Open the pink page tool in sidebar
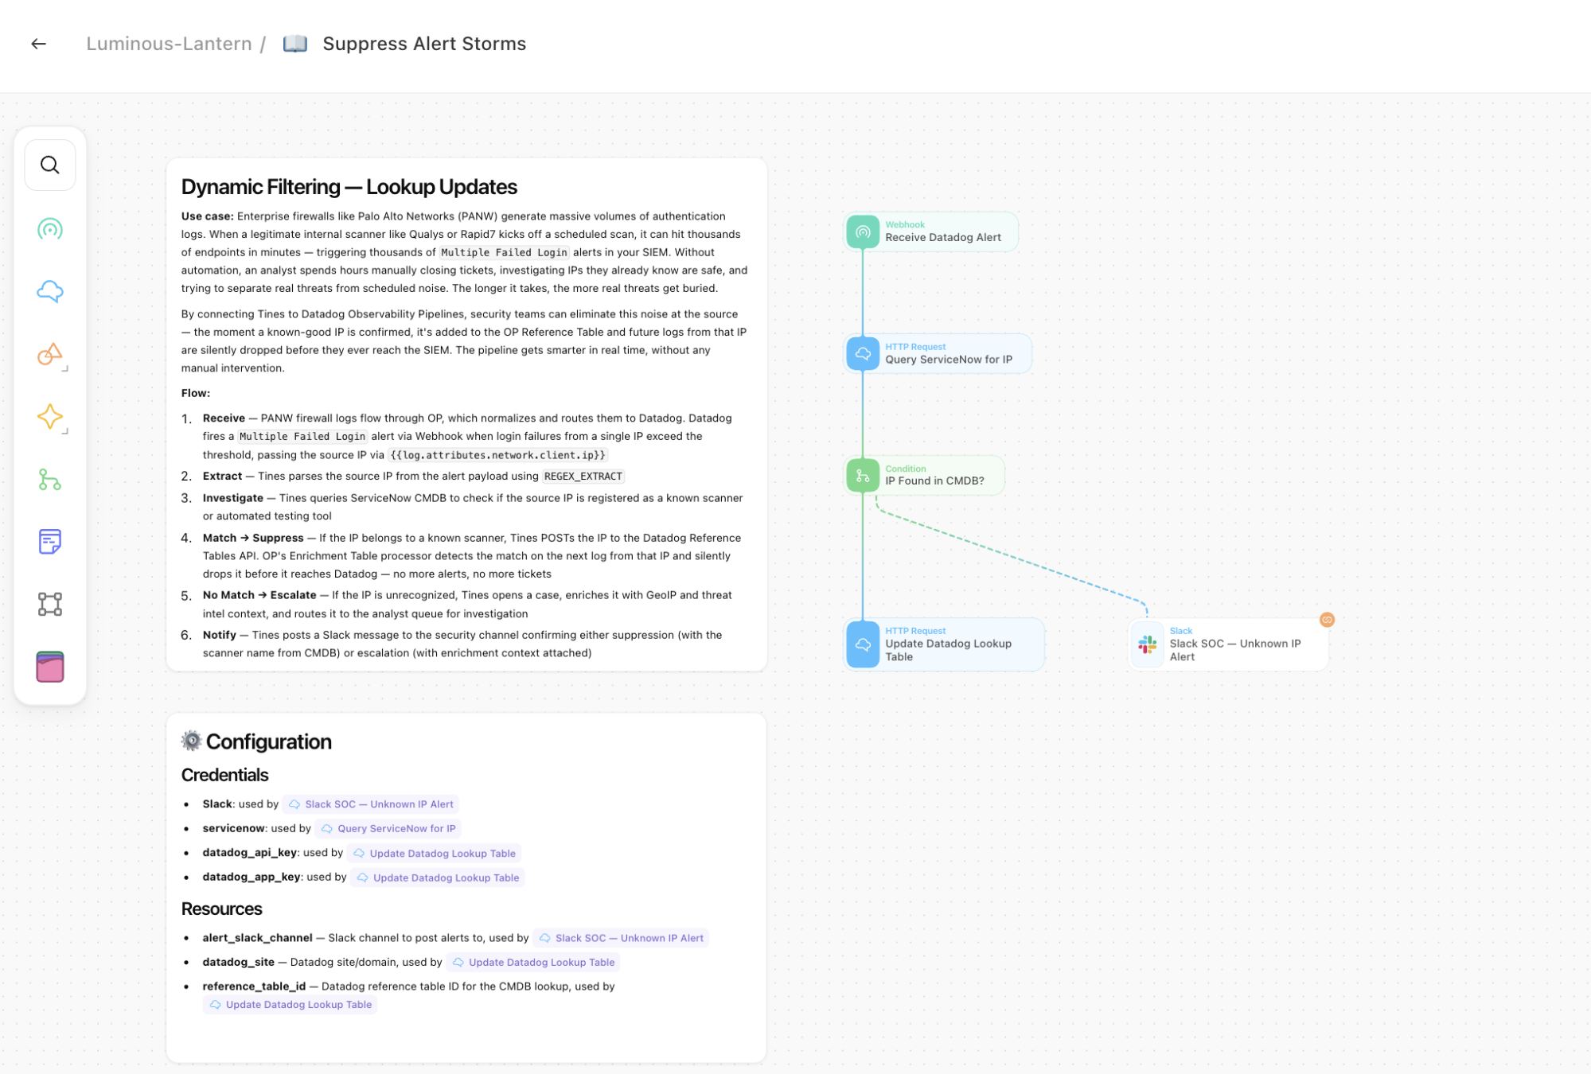 tap(50, 667)
